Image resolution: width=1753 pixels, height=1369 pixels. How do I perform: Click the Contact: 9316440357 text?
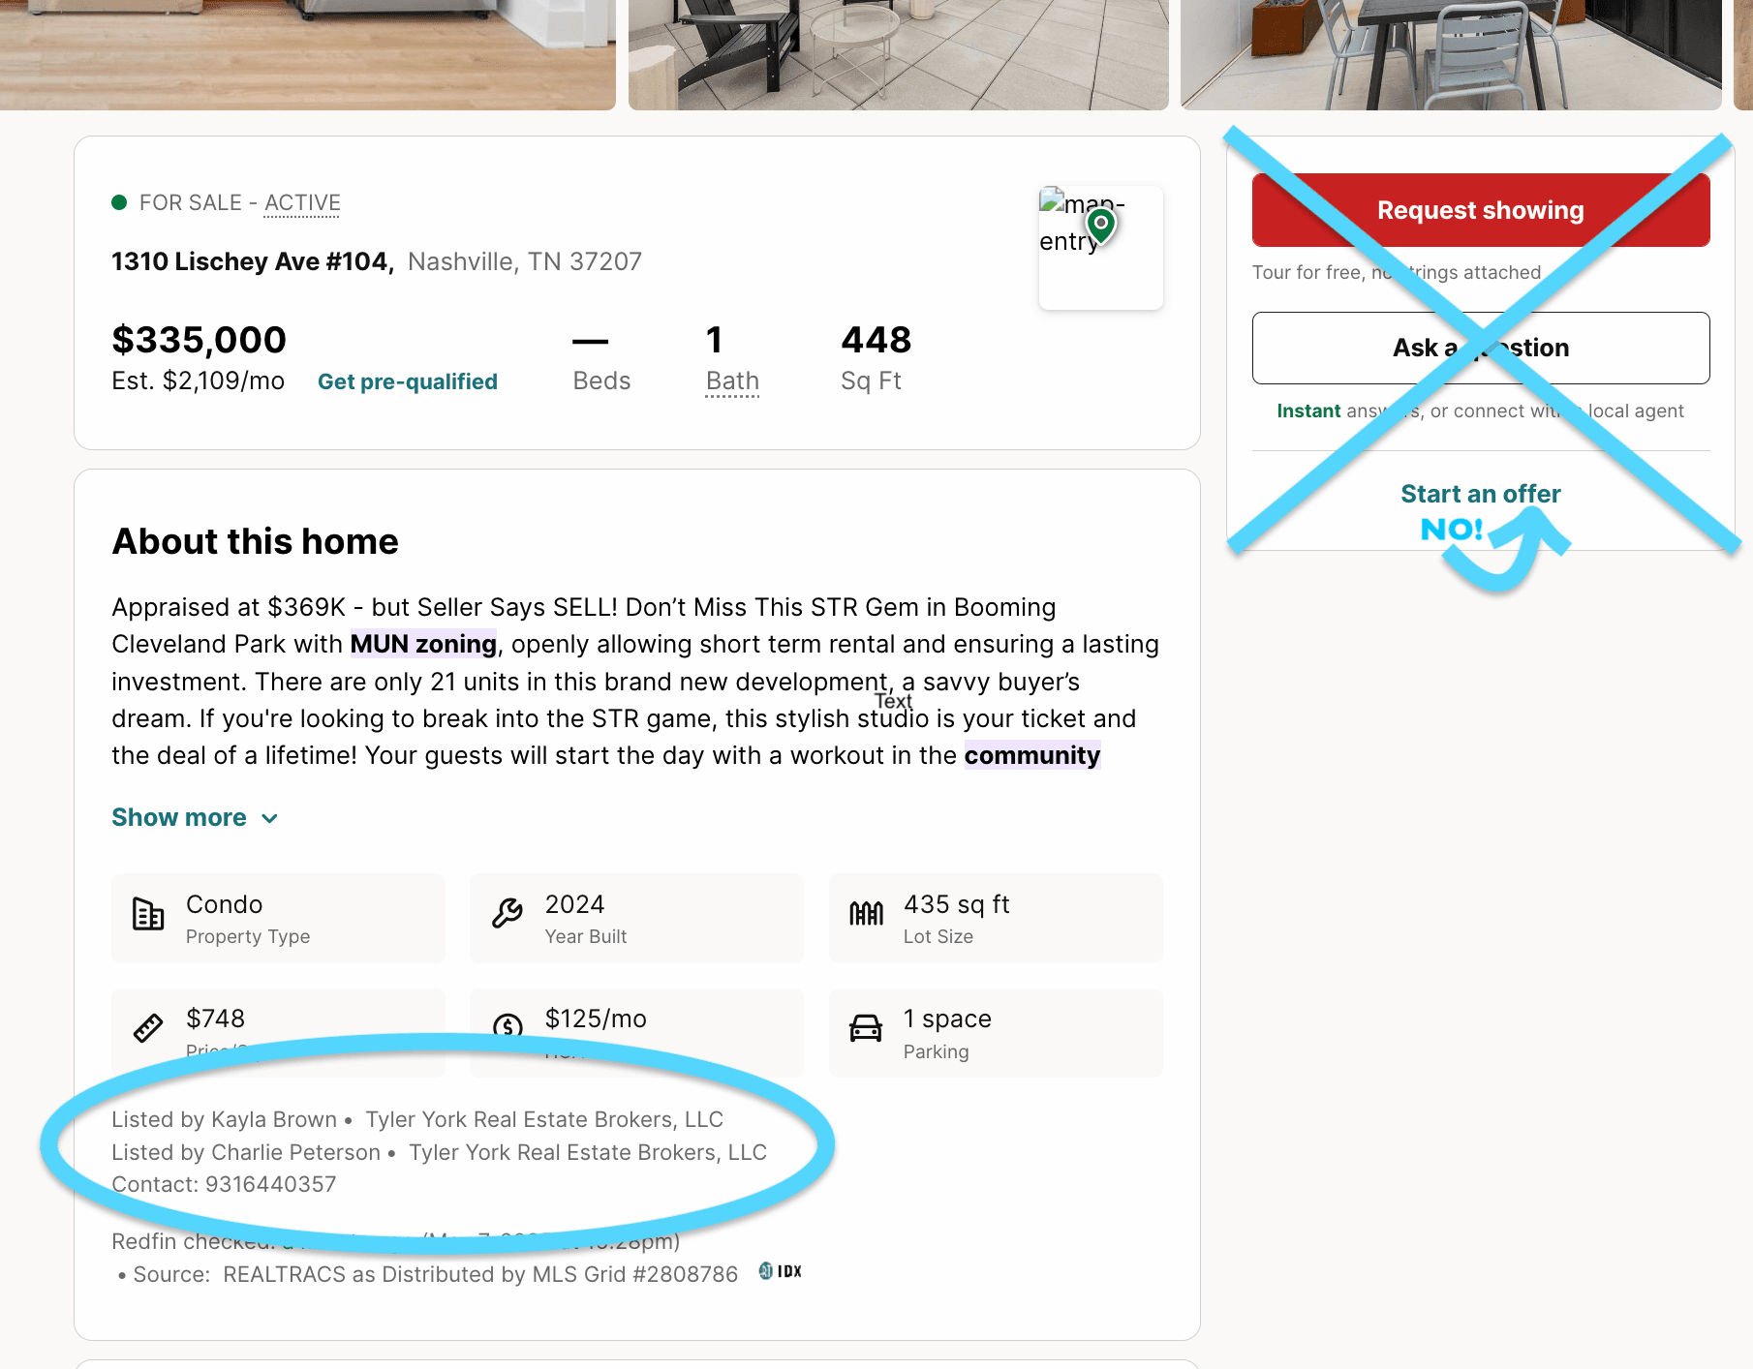(224, 1184)
